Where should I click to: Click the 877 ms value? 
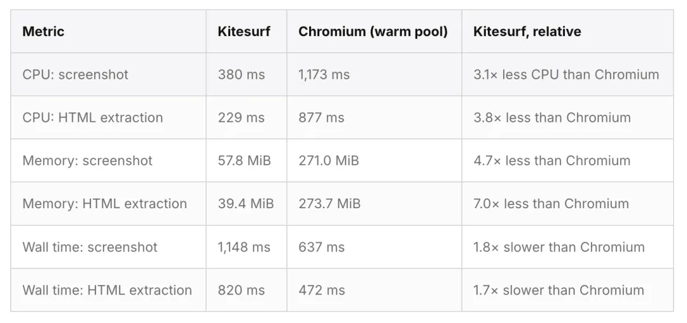point(321,117)
